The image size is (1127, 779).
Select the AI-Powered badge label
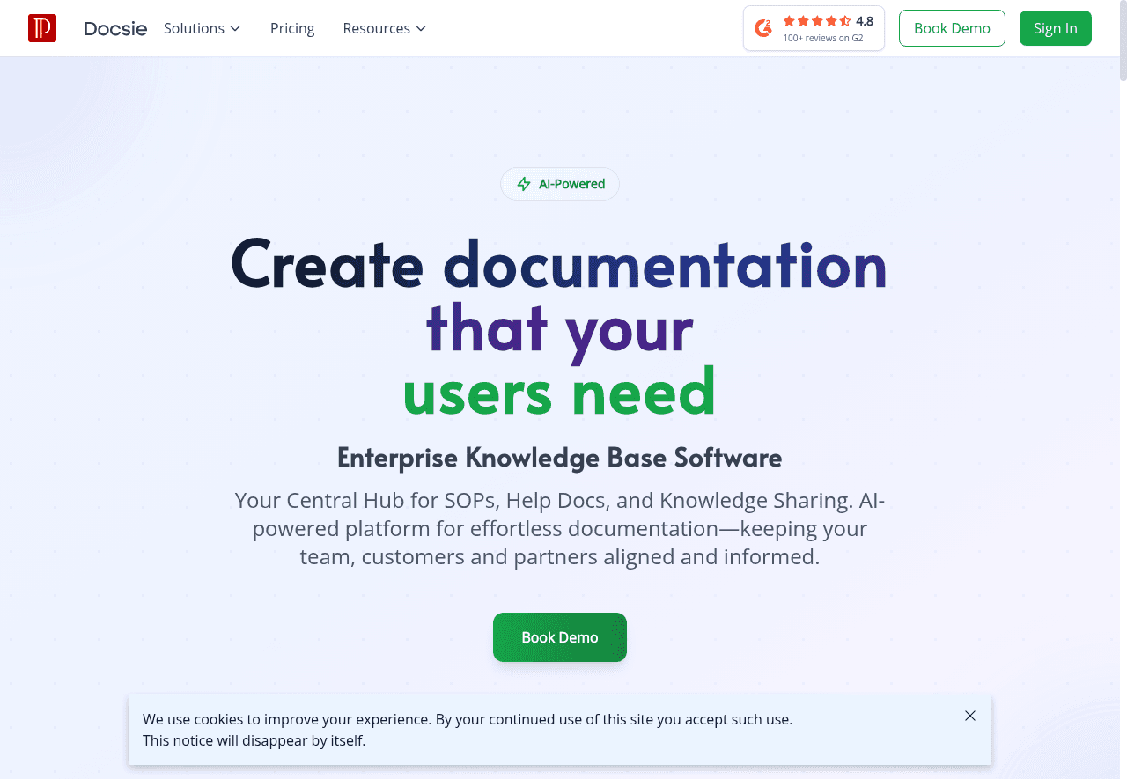tap(571, 184)
